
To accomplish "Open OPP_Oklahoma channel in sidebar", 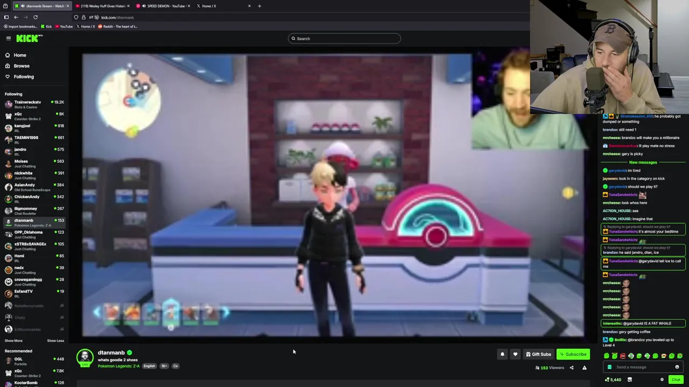I will tap(34, 234).
